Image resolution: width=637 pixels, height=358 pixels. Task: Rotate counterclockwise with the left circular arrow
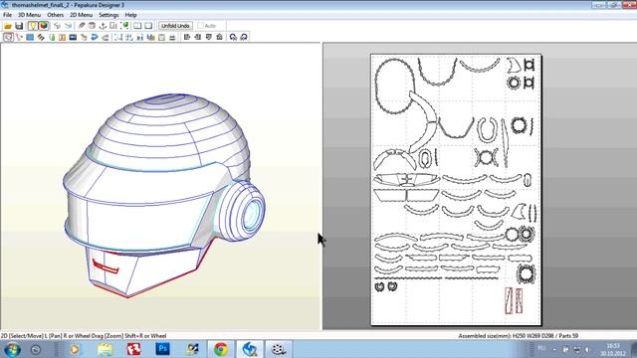[233, 37]
